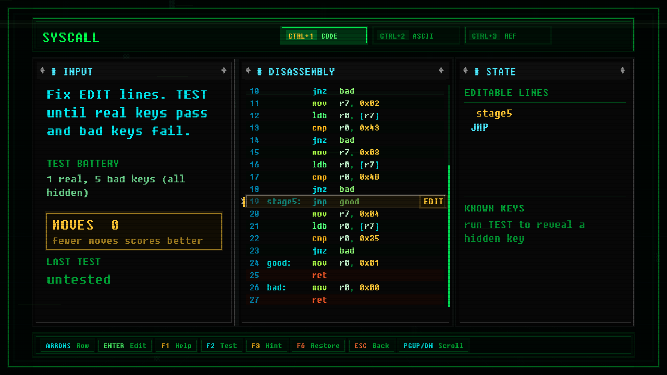Click the 'untested' last test status
This screenshot has height=375, width=667.
(79, 280)
